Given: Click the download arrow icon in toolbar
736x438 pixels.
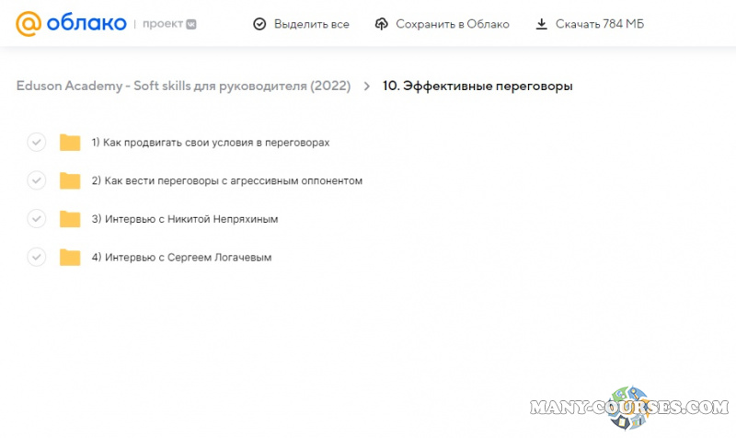Looking at the screenshot, I should [x=542, y=24].
